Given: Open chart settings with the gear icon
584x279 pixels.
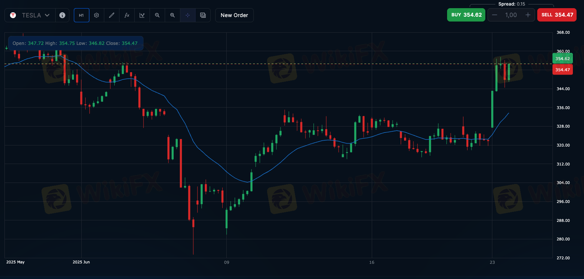Looking at the screenshot, I should click(96, 15).
